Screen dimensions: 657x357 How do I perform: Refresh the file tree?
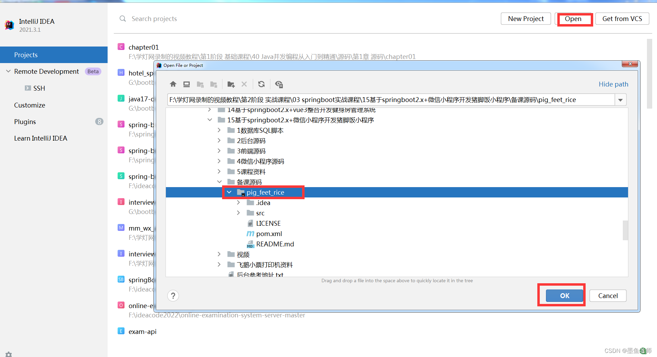tap(261, 84)
